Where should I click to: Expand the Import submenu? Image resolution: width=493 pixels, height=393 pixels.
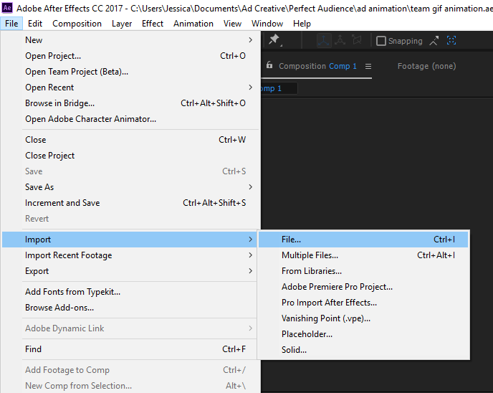pos(130,239)
